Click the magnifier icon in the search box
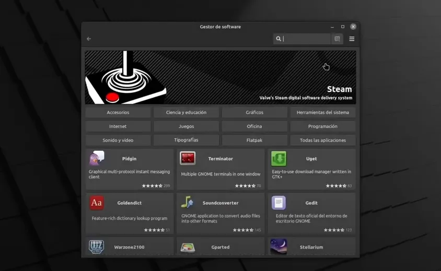This screenshot has width=441, height=271. 278,39
